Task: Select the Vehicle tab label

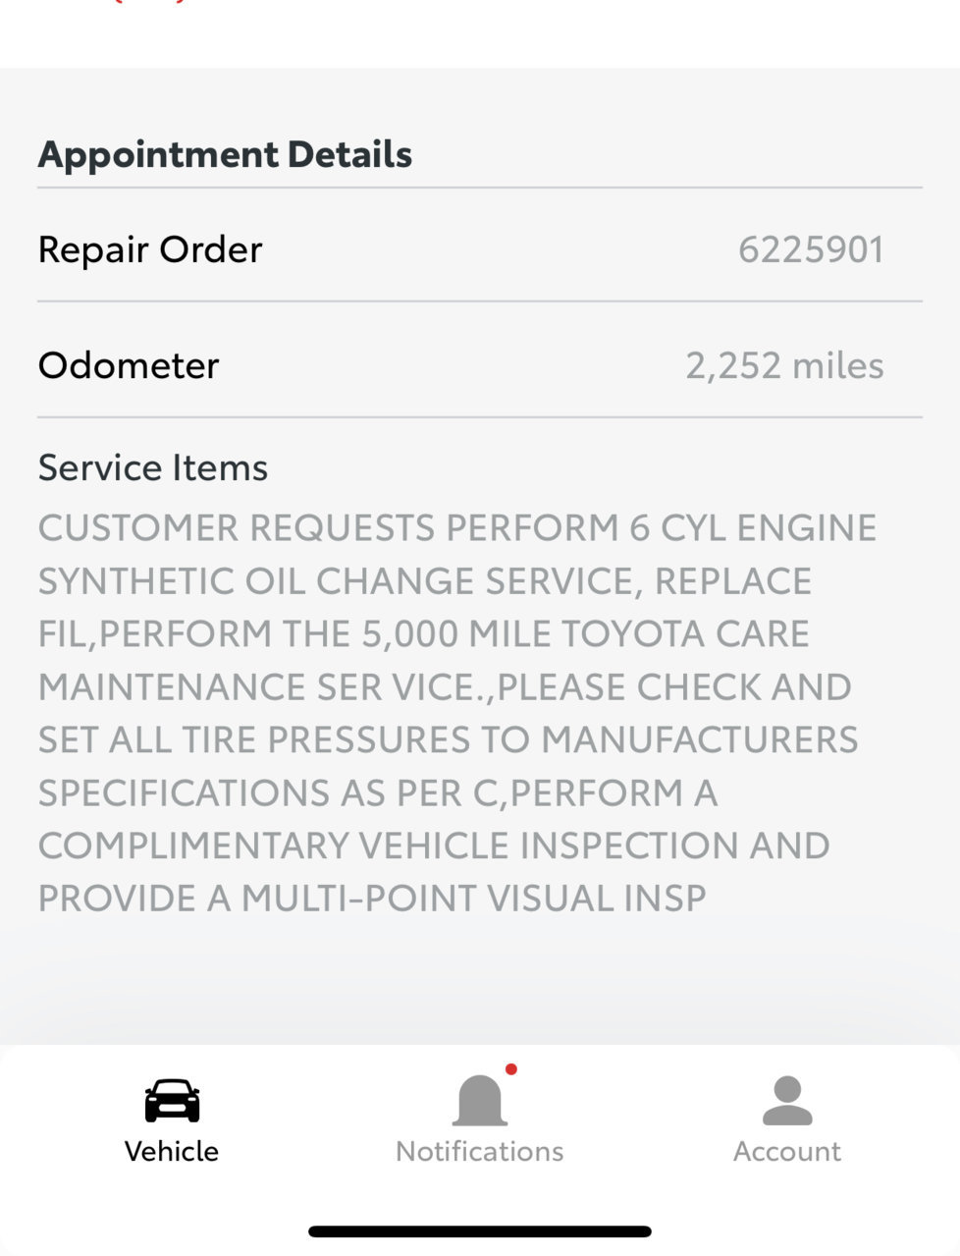Action: point(172,1151)
